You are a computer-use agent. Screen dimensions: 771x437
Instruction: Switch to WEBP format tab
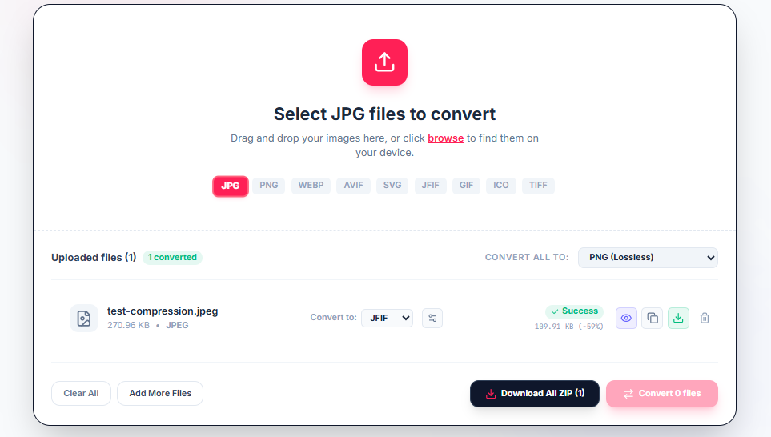311,186
